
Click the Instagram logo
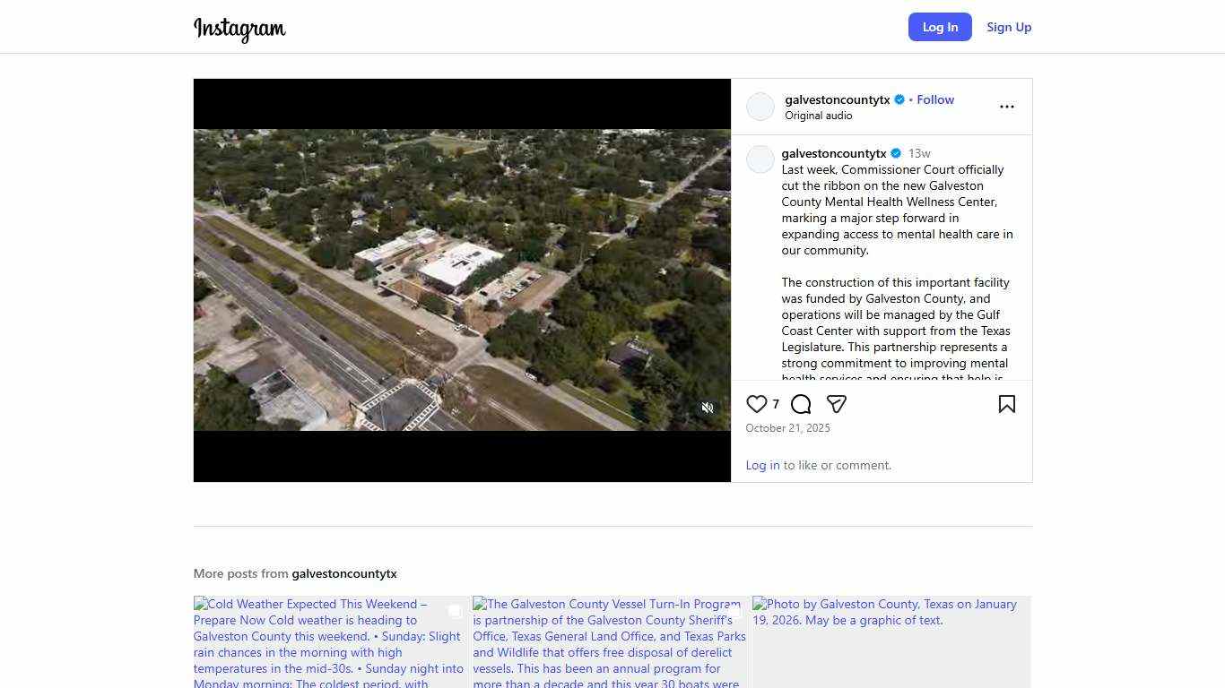(239, 29)
